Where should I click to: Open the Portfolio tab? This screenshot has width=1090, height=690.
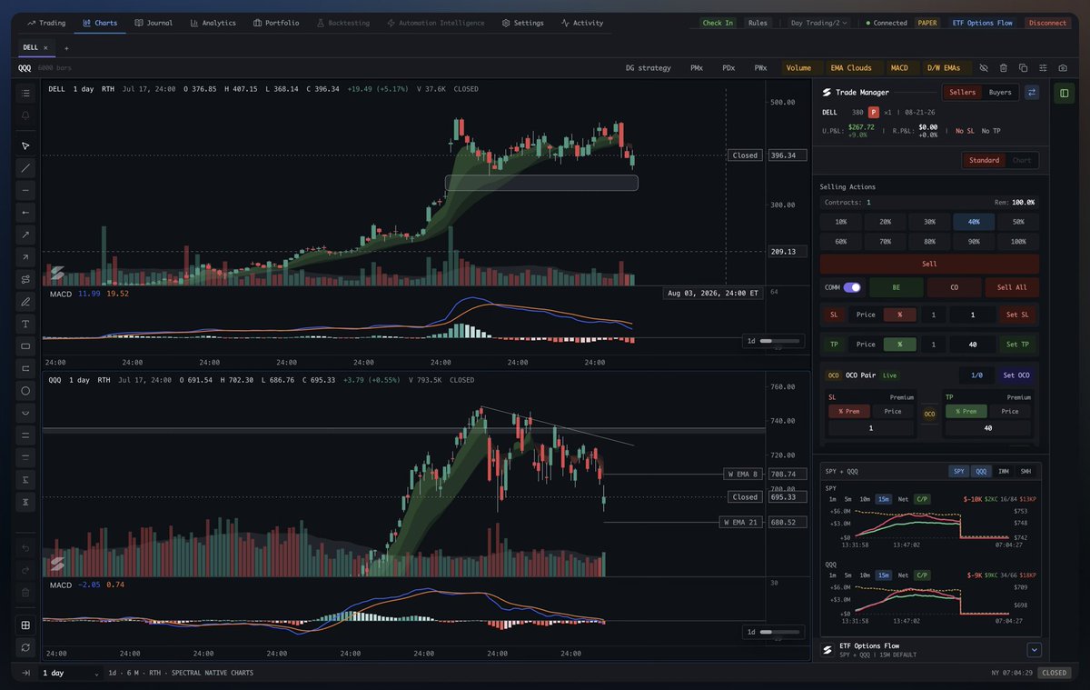(x=276, y=23)
